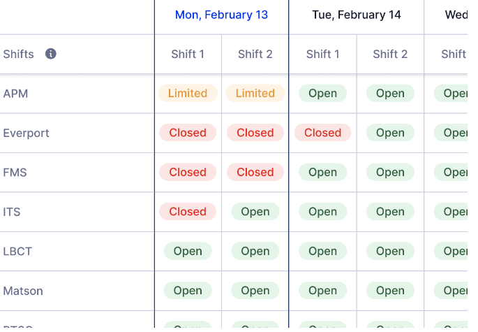
Task: Click Everport Open badge for Tuesday Shift 2
Action: tap(390, 133)
